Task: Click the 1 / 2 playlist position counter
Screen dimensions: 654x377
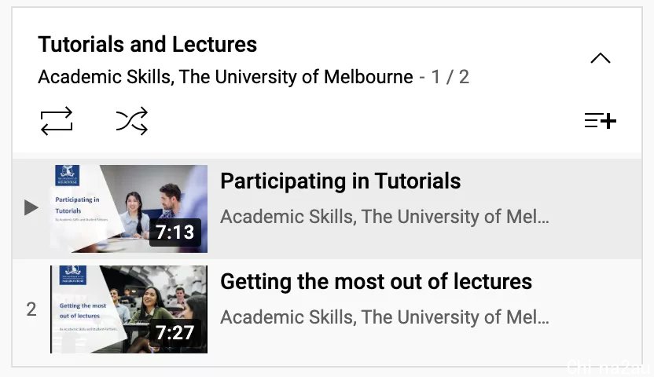Action: coord(450,77)
